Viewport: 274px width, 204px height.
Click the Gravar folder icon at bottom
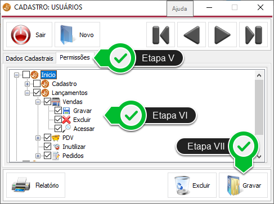coord(233,185)
